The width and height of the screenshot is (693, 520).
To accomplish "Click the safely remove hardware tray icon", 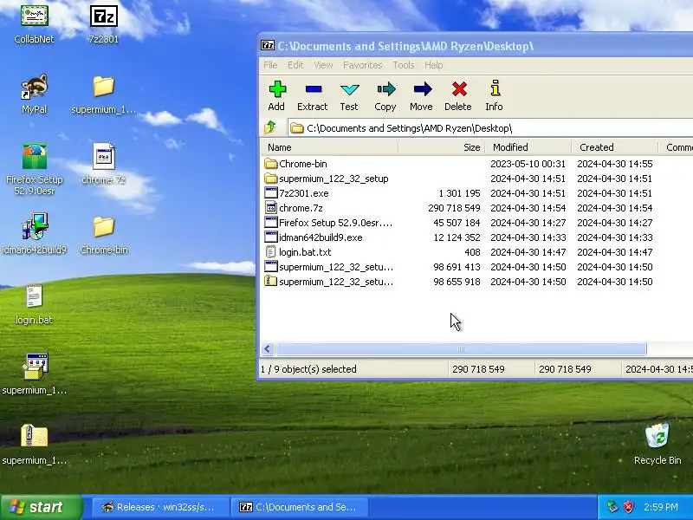I will coord(612,507).
